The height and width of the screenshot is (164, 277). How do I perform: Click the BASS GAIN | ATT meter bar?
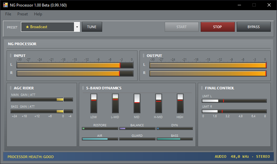click(42, 111)
